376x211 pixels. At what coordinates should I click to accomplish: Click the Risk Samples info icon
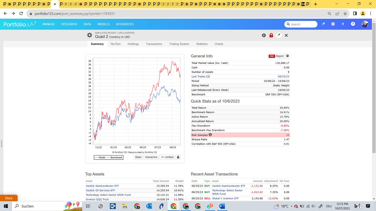(x=210, y=134)
